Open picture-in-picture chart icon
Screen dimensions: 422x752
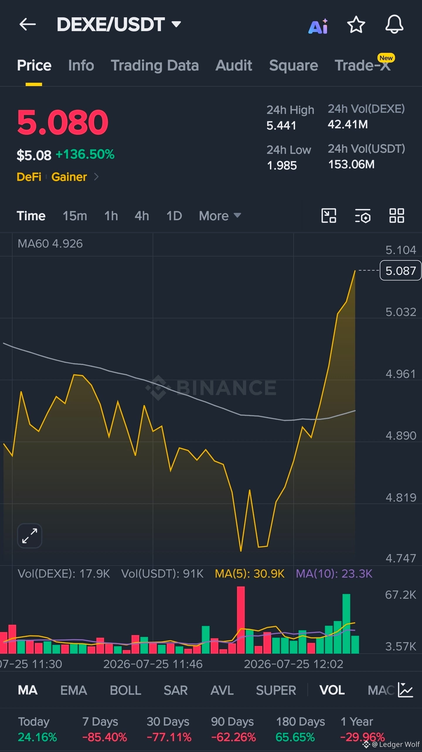tap(329, 216)
